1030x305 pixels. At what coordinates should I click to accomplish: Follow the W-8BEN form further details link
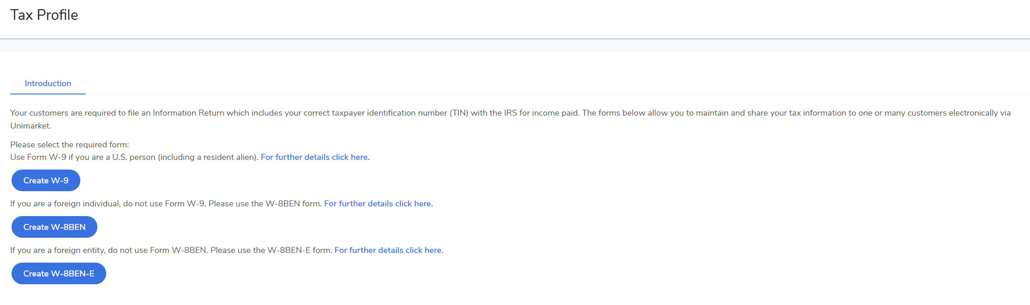378,204
